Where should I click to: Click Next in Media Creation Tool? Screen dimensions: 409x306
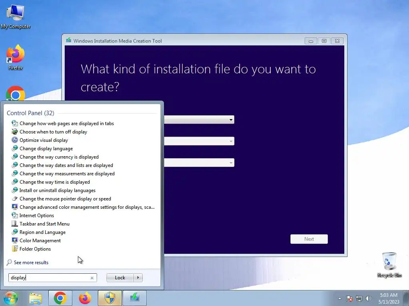[309, 239]
